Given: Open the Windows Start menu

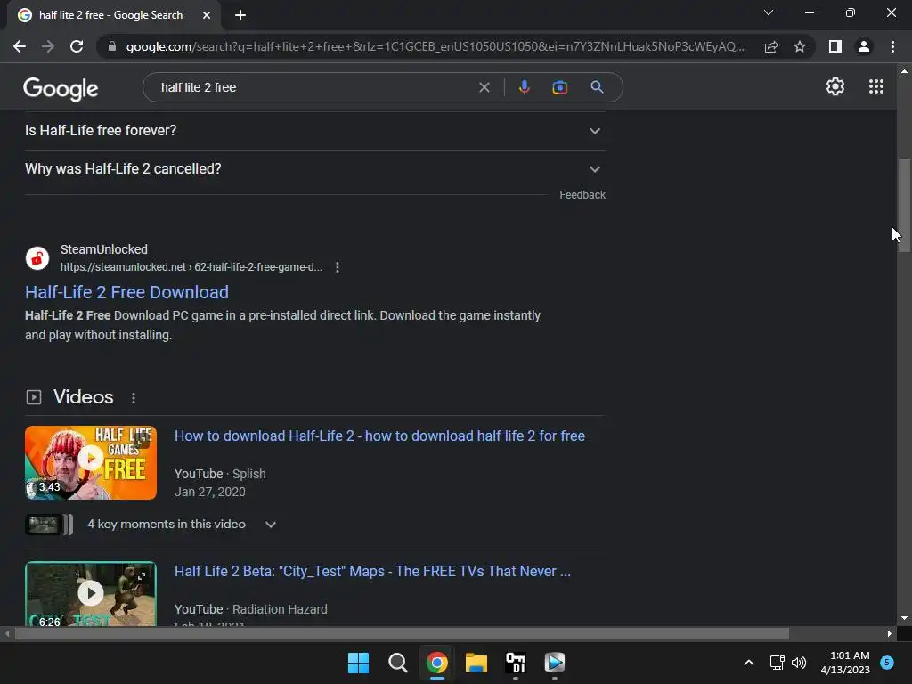Looking at the screenshot, I should [358, 663].
